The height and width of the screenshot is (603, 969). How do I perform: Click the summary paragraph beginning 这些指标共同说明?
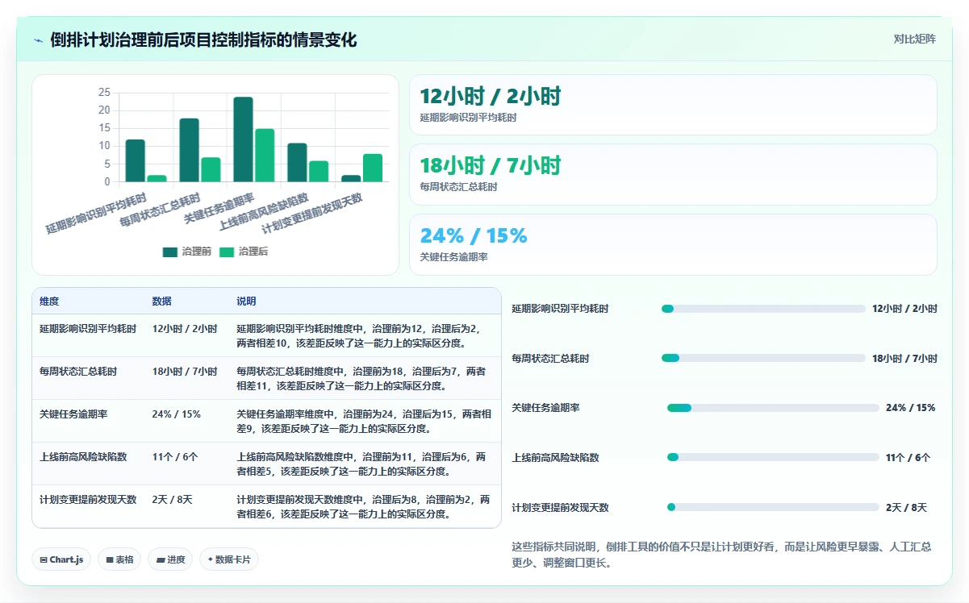coord(721,555)
